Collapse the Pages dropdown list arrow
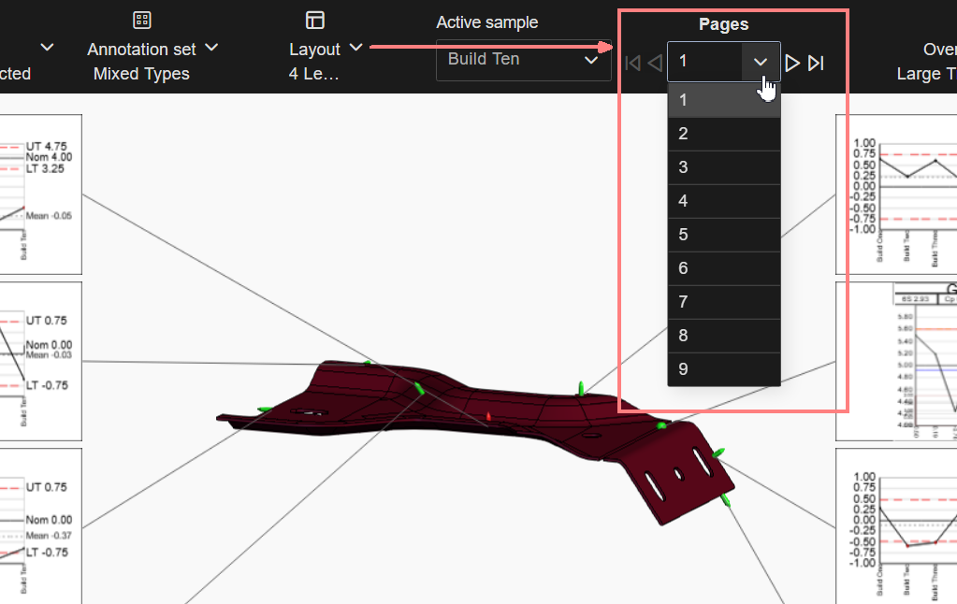Image resolution: width=957 pixels, height=604 pixels. (761, 62)
